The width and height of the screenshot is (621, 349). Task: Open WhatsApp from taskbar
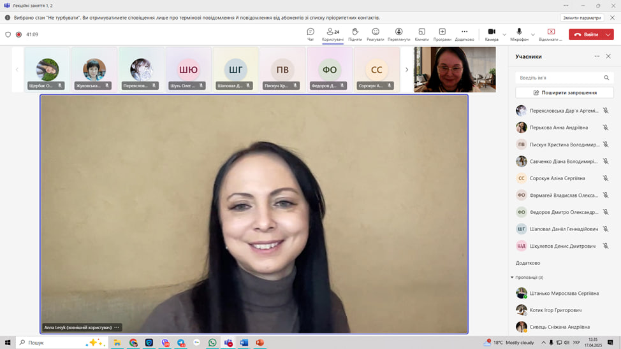[x=212, y=343]
